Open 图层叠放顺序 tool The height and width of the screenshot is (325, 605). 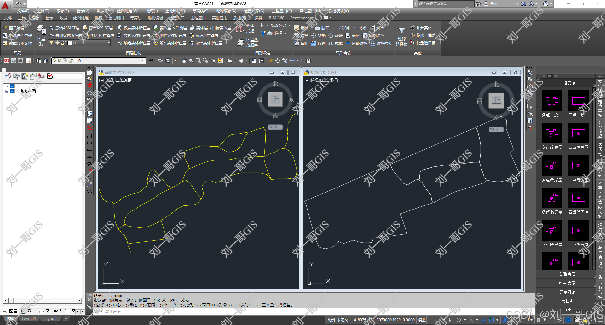click(248, 42)
